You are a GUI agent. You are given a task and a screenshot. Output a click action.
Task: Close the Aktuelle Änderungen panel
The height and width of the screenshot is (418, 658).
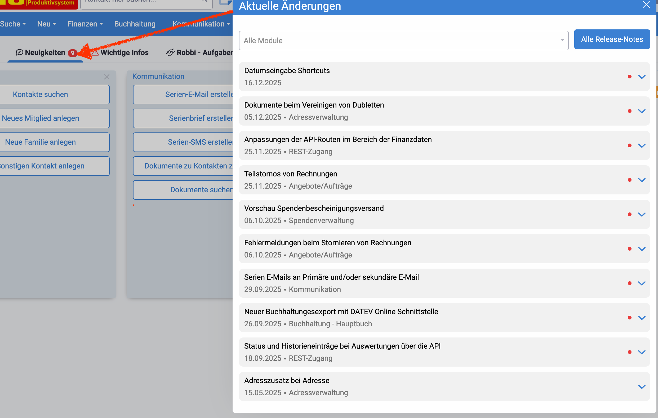(x=646, y=5)
